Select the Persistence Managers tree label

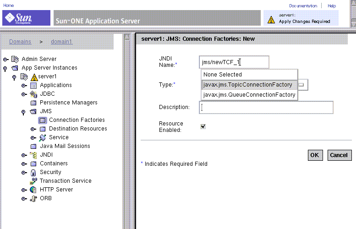coord(69,103)
